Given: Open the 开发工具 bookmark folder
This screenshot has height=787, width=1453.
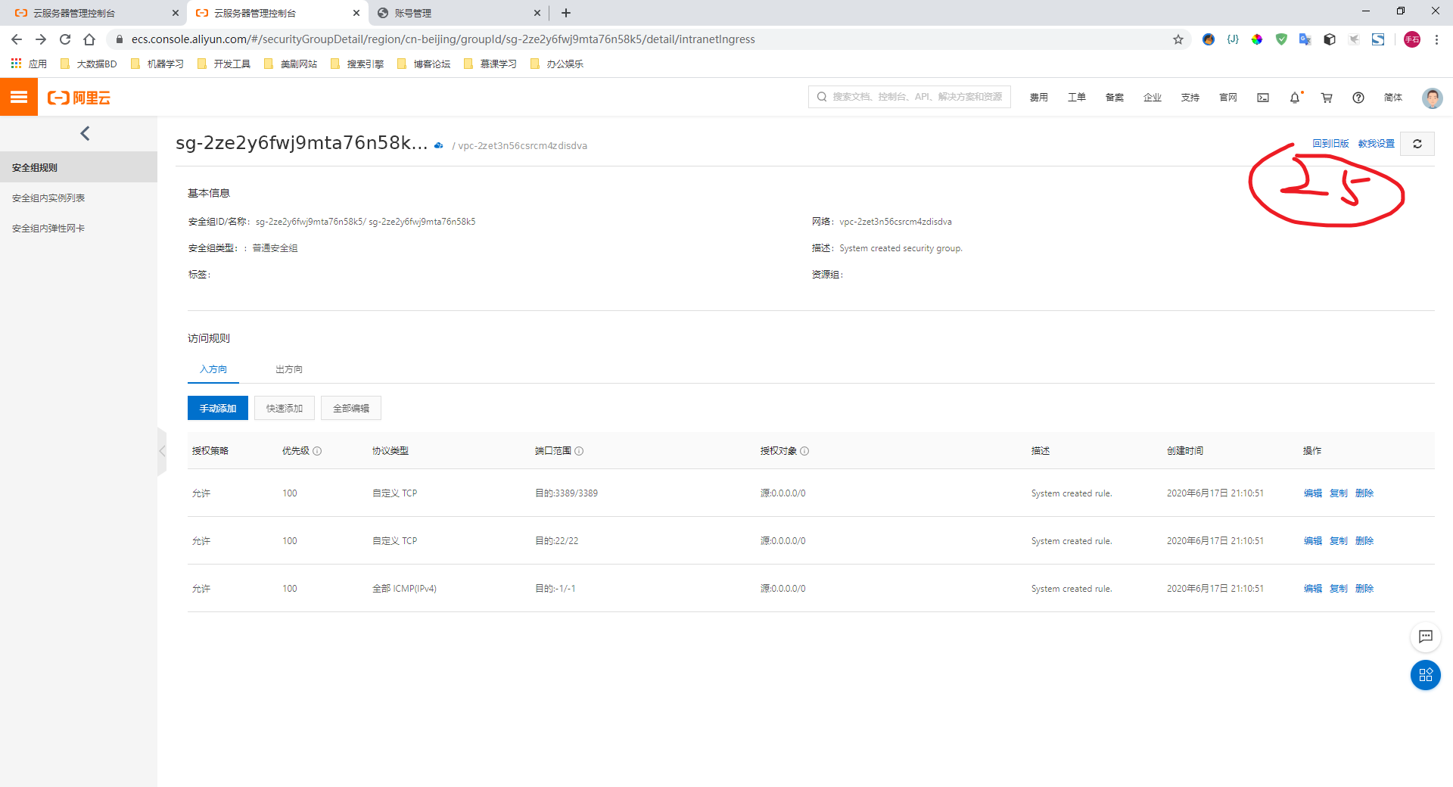Looking at the screenshot, I should tap(224, 64).
